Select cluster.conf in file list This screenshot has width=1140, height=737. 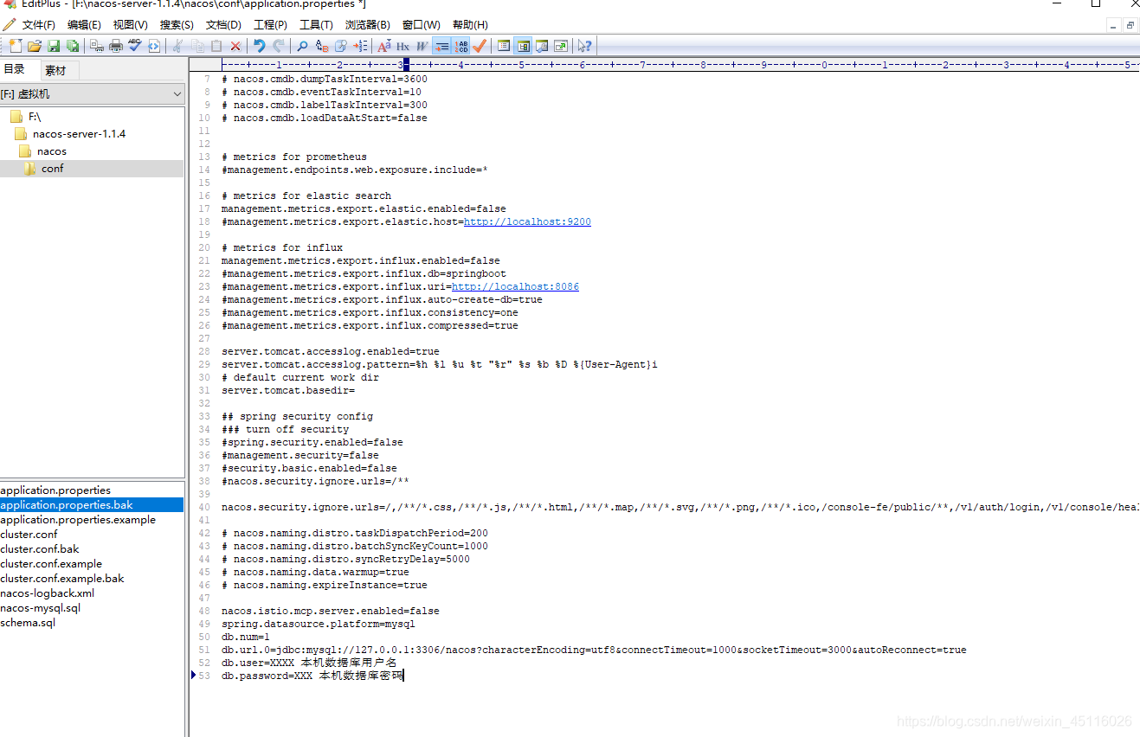[x=29, y=534]
